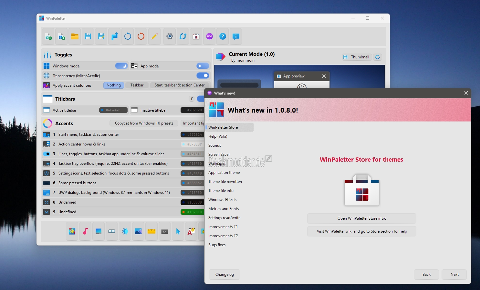The image size is (480, 290).
Task: Click the Thumbnail button
Action: 357,57
